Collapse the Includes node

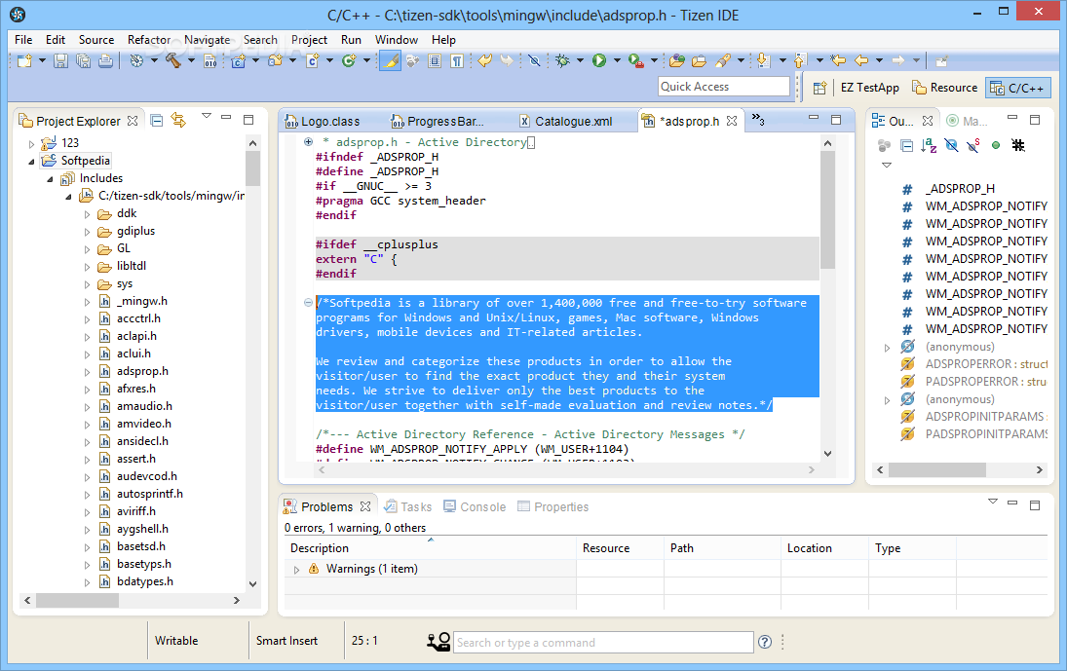pos(50,179)
